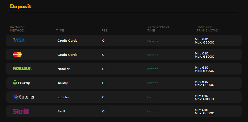Click the Neteller logo

click(x=22, y=69)
